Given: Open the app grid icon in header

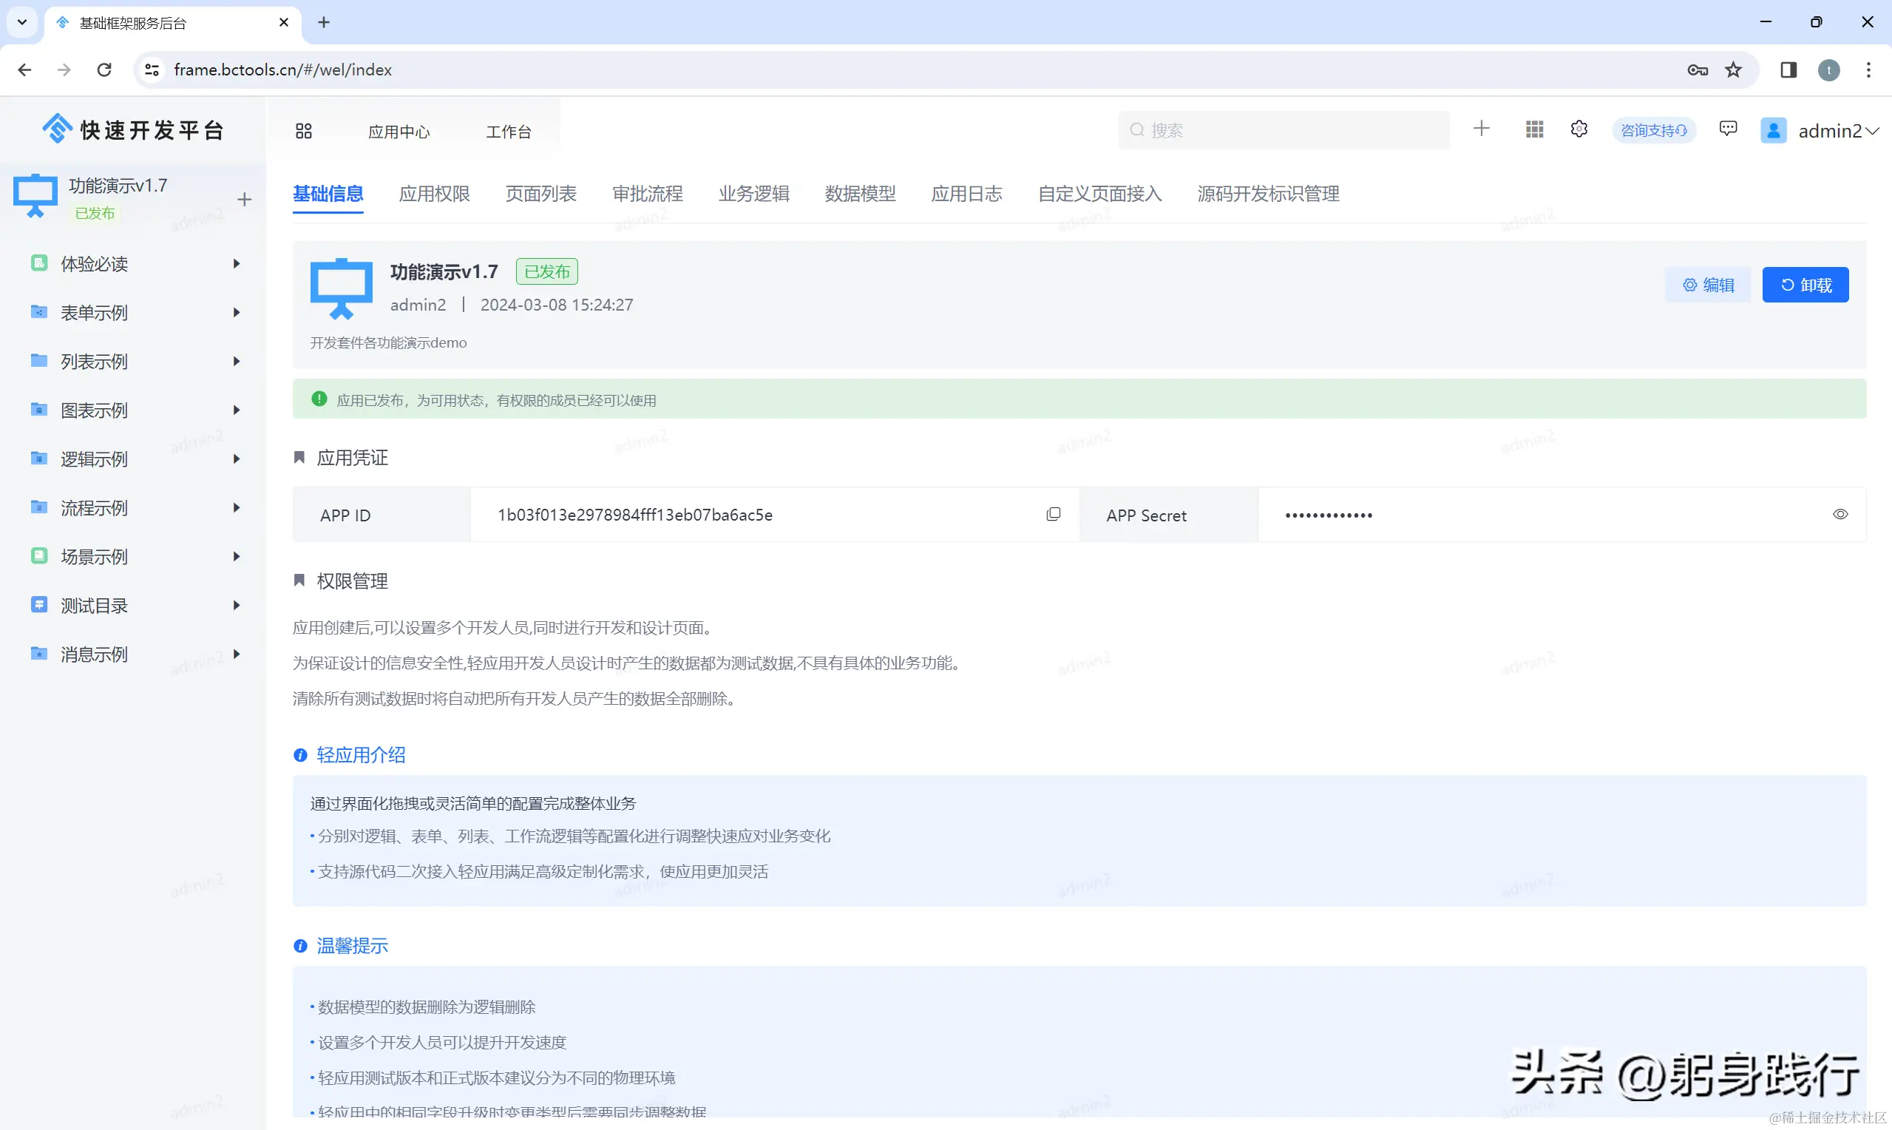Looking at the screenshot, I should [1534, 129].
